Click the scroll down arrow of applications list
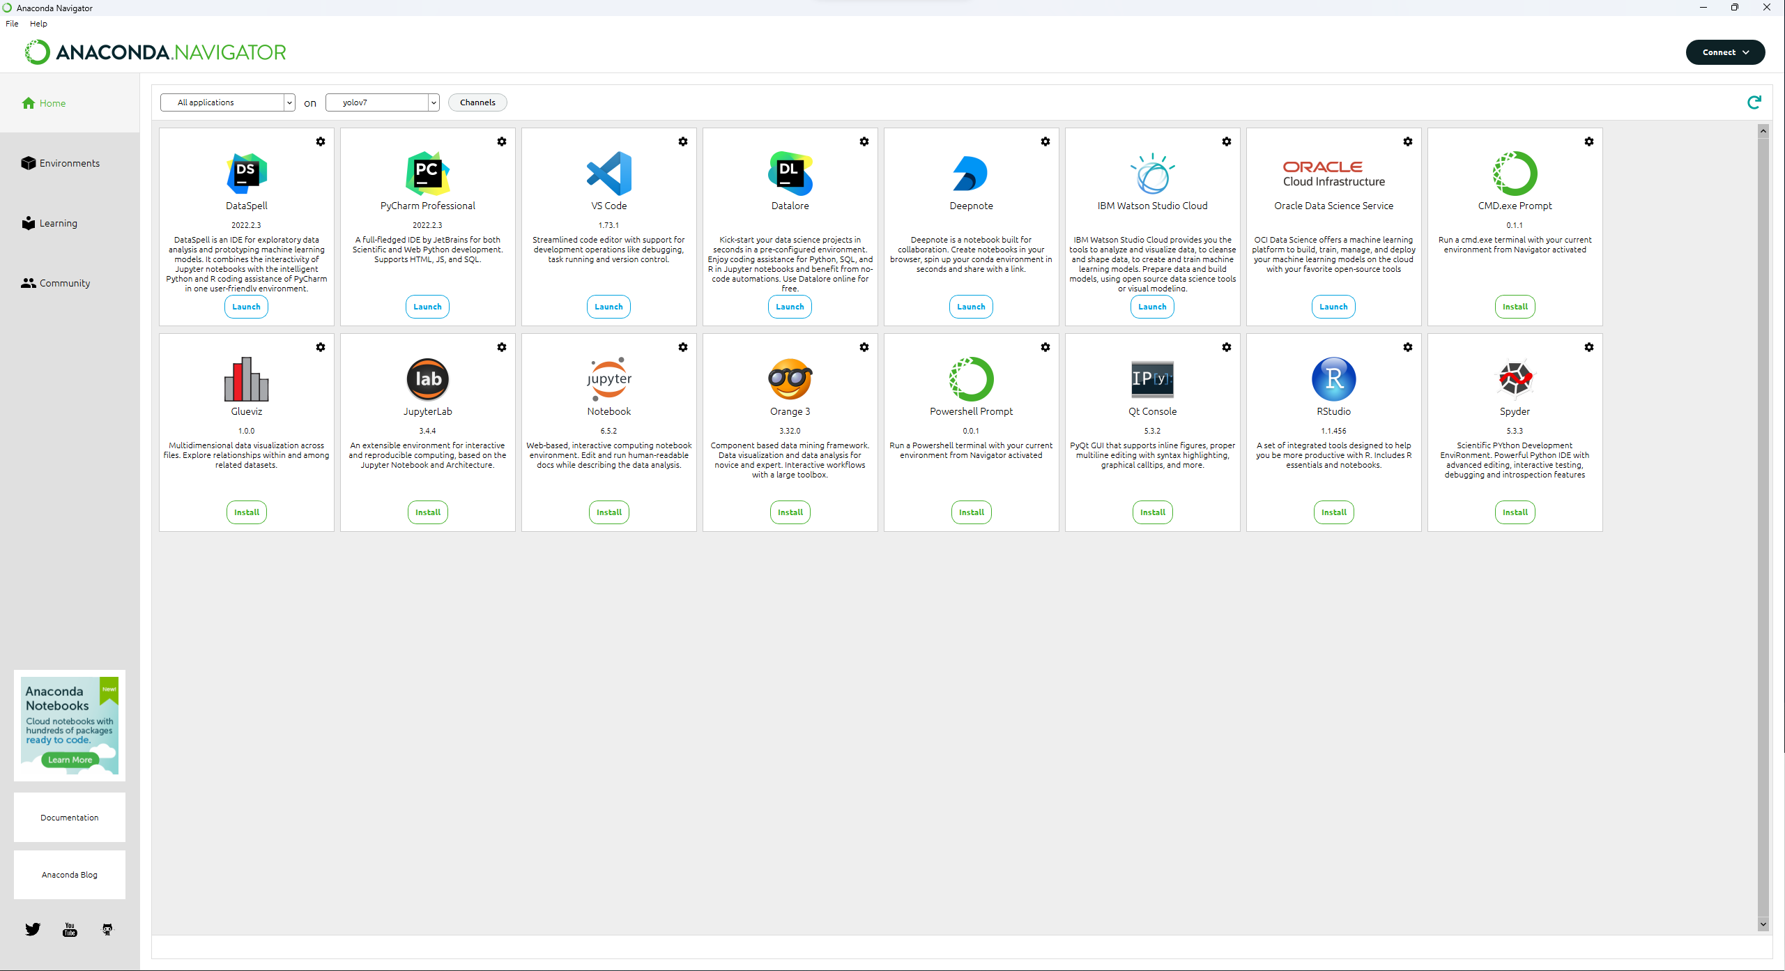Image resolution: width=1785 pixels, height=971 pixels. [x=1763, y=924]
